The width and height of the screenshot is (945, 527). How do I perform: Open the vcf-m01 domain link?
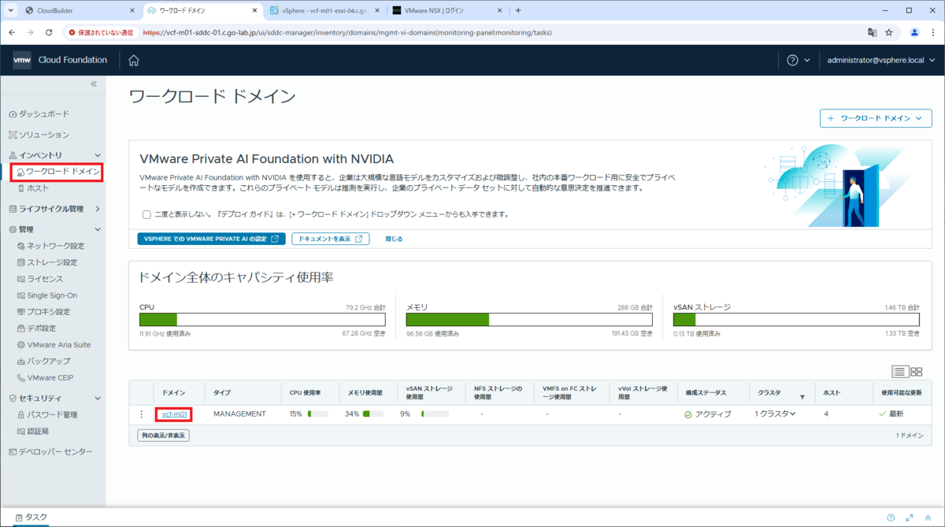[174, 414]
